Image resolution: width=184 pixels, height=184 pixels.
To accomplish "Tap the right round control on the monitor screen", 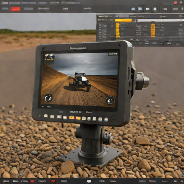I will 110,101.
